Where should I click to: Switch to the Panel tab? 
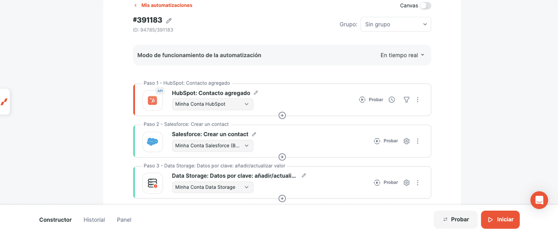tap(124, 219)
